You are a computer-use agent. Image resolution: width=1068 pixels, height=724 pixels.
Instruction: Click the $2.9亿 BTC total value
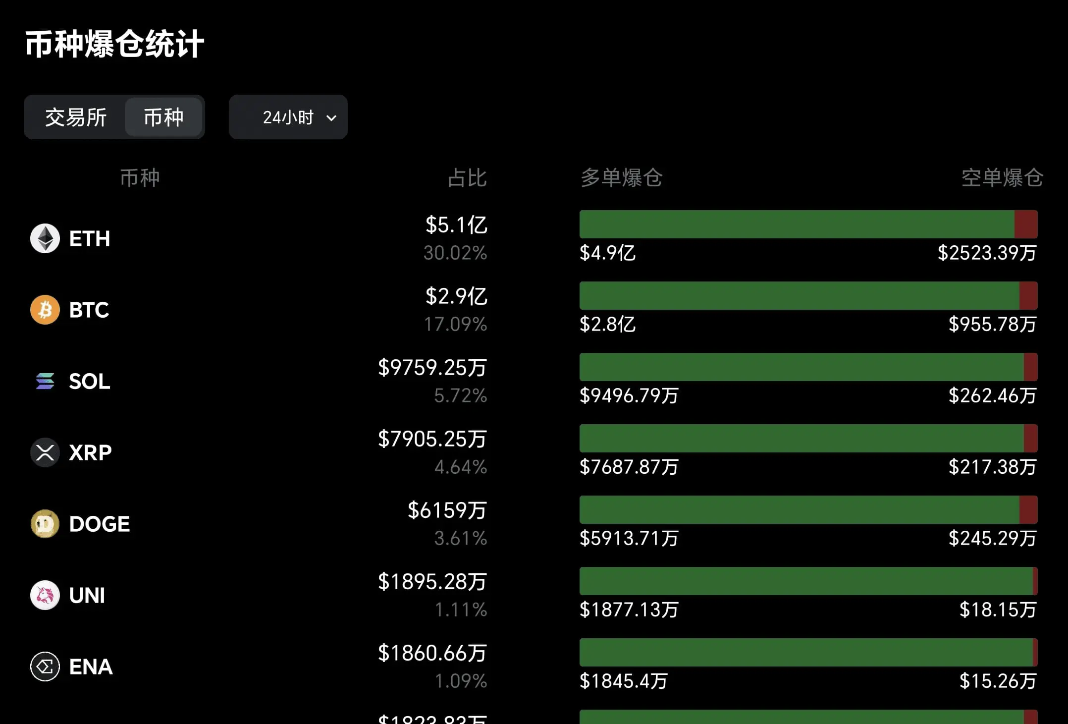click(456, 296)
